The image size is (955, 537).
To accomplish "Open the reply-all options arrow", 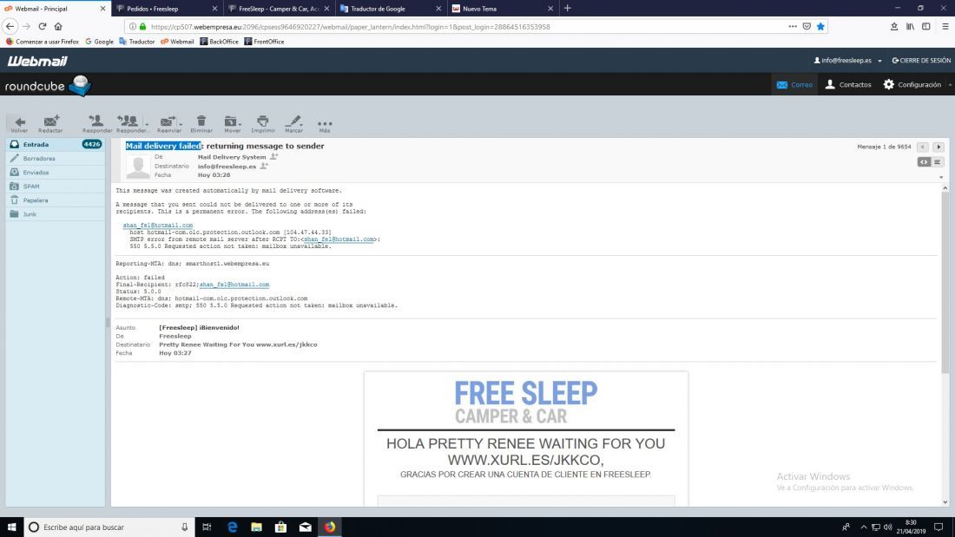I will [x=147, y=124].
